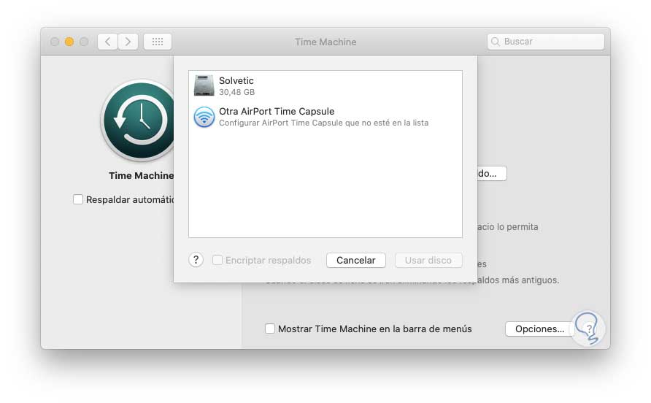The width and height of the screenshot is (651, 403).
Task: Click the yellow minimize window button
Action: click(x=69, y=42)
